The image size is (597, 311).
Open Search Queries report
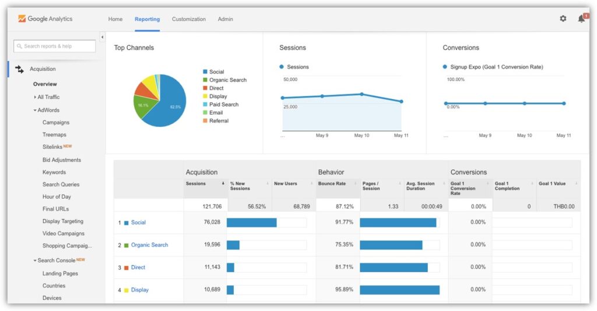point(61,185)
